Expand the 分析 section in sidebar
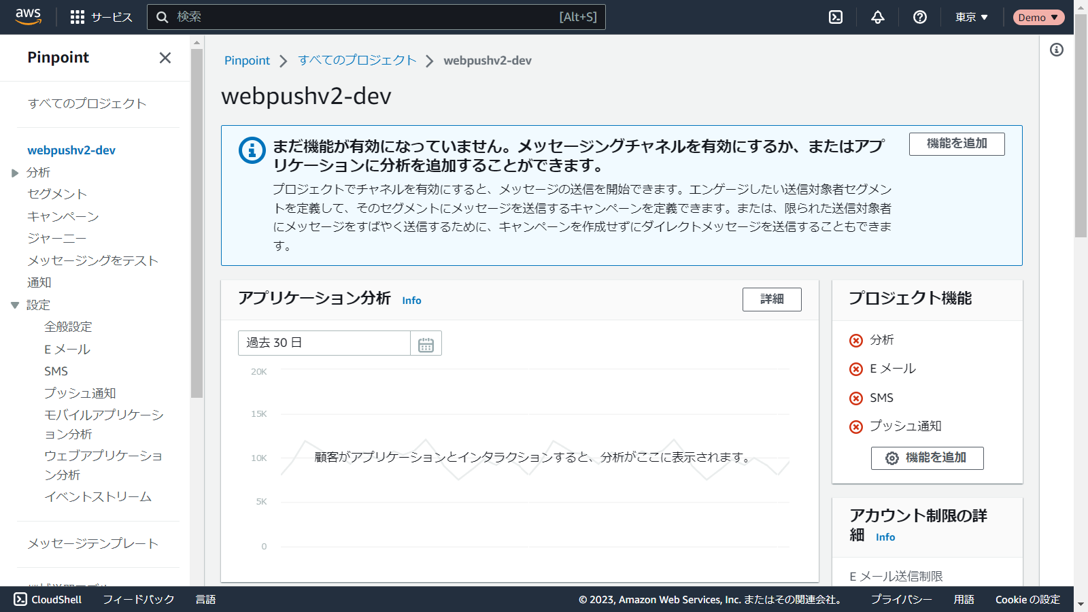This screenshot has height=612, width=1088. (x=15, y=173)
